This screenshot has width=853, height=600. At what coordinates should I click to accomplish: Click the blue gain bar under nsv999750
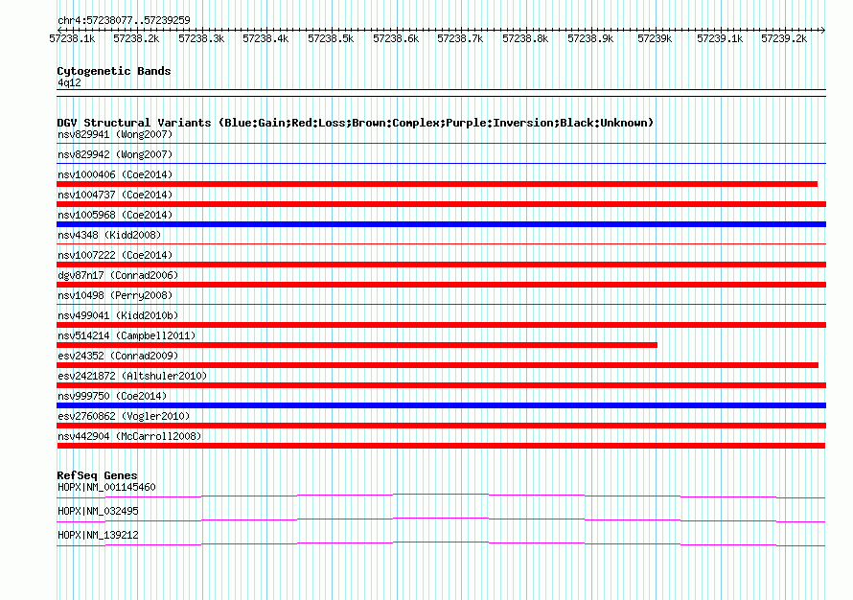point(441,405)
